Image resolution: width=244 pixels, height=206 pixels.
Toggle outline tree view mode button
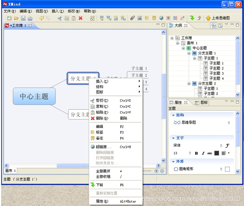coord(214,25)
